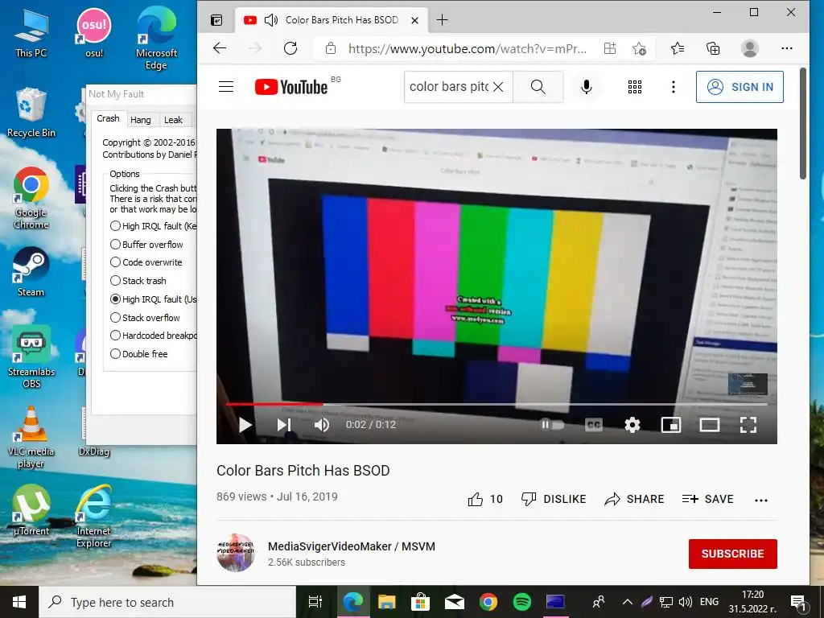The image size is (824, 618).
Task: Select the Code overwrite option
Action: 146,262
